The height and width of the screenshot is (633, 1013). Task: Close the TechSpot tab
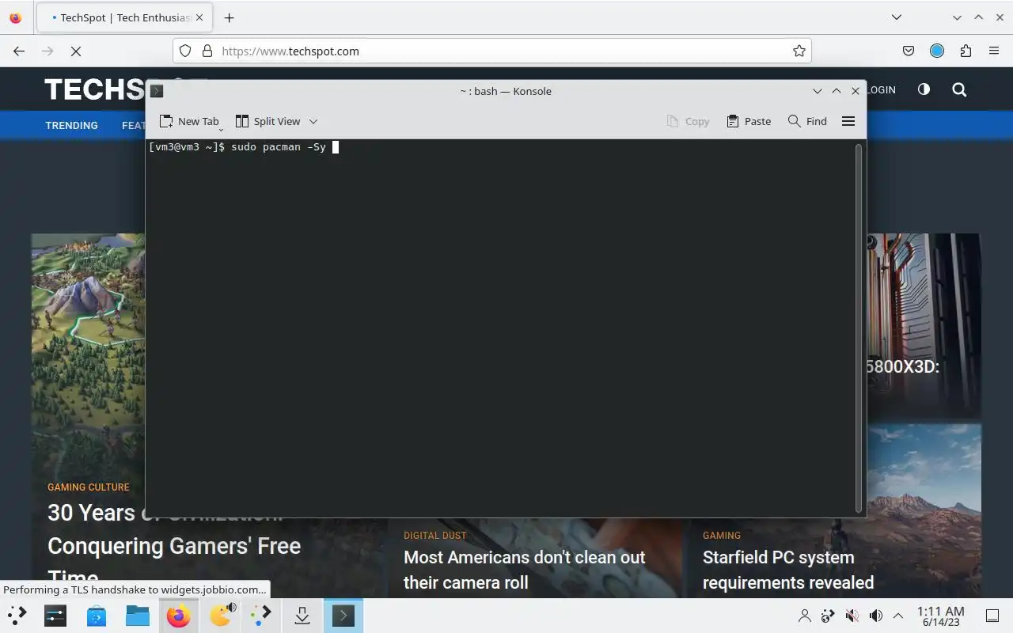tap(199, 17)
